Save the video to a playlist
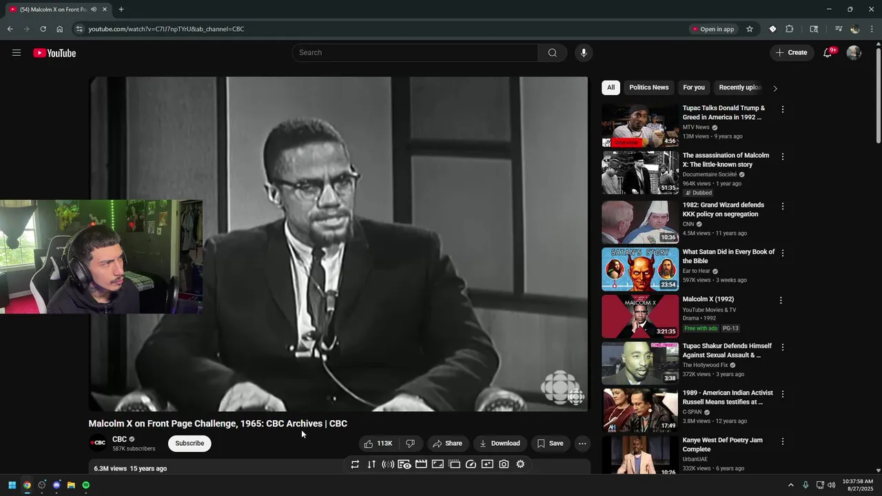This screenshot has width=882, height=496. click(550, 444)
